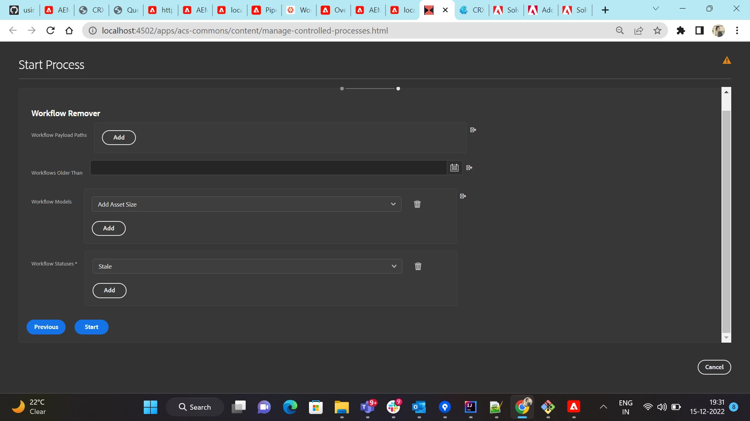Open browser extensions puzzle icon
This screenshot has width=750, height=421.
681,30
